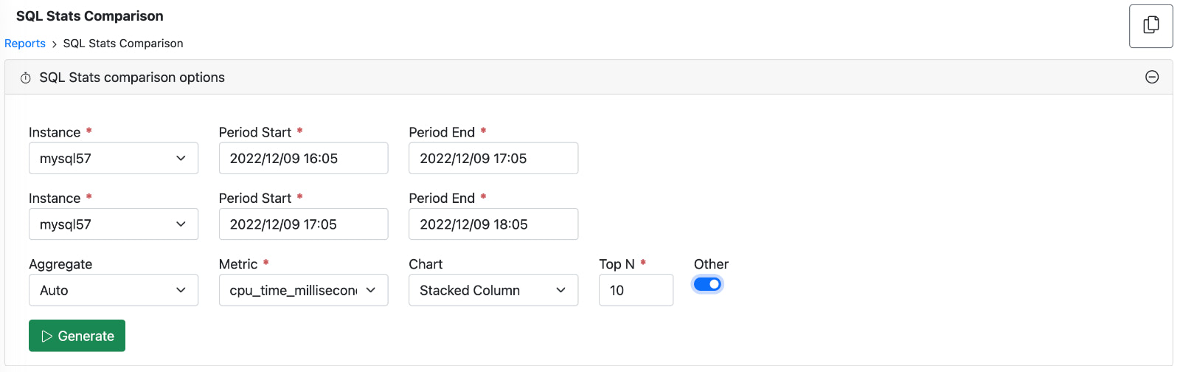
Task: Open the Chart dropdown Stacked Column
Action: pyautogui.click(x=493, y=290)
